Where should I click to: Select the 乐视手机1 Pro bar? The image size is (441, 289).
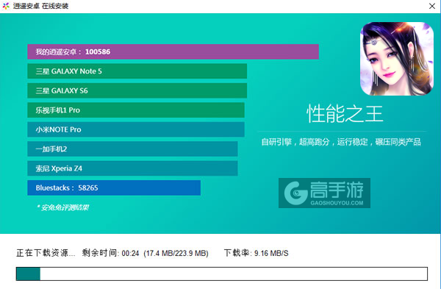click(x=136, y=110)
